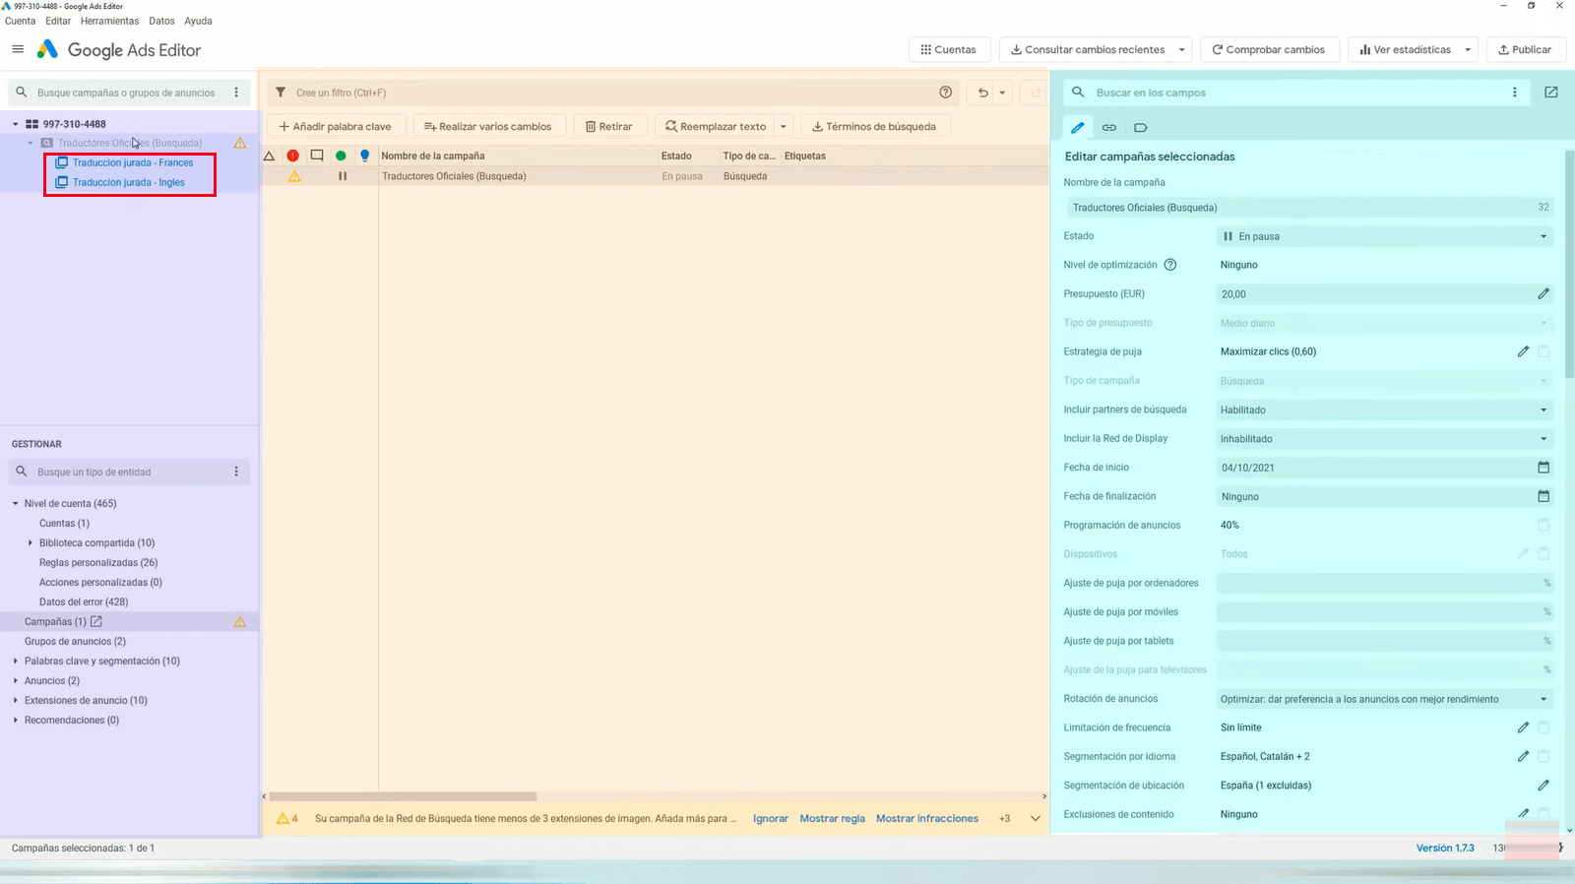Click the Cuentas button
The image size is (1575, 884).
click(948, 49)
